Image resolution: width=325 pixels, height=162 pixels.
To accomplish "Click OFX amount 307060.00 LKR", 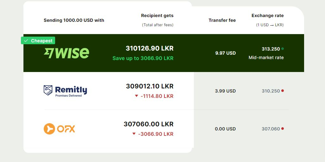I will point(149,124).
